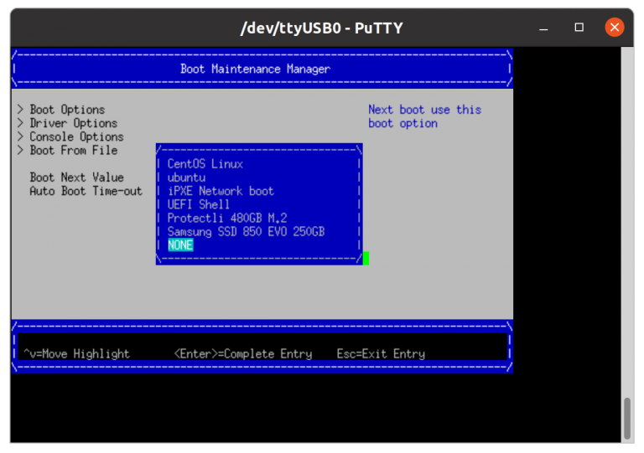Click the arrow beside Driver Options
Screen dimensions: 644x453
click(x=20, y=123)
